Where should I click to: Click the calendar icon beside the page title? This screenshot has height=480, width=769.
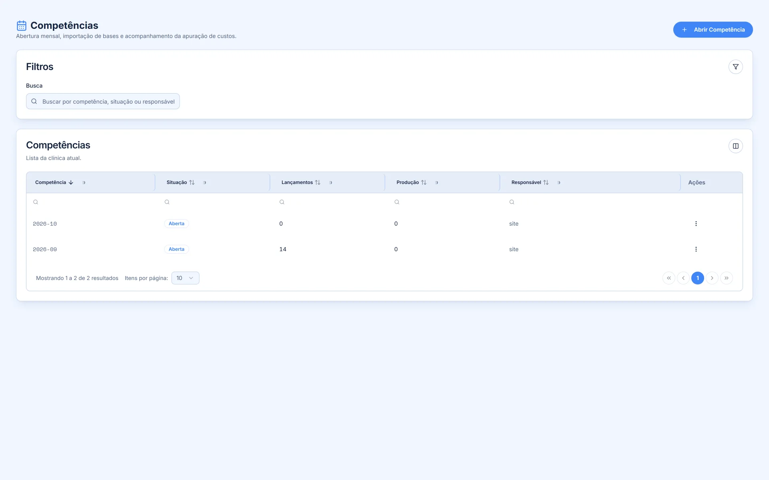[x=22, y=26]
